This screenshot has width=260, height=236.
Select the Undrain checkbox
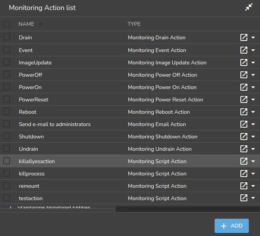click(x=7, y=148)
